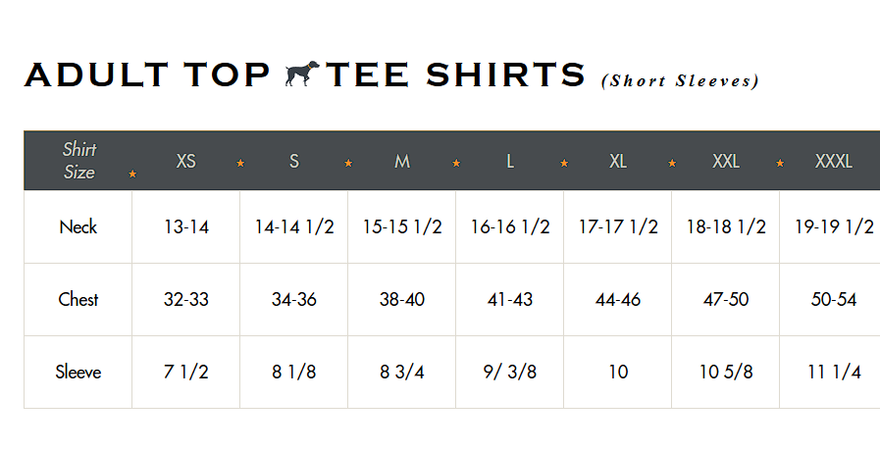
Task: Click the dog logo in the title
Action: point(302,74)
